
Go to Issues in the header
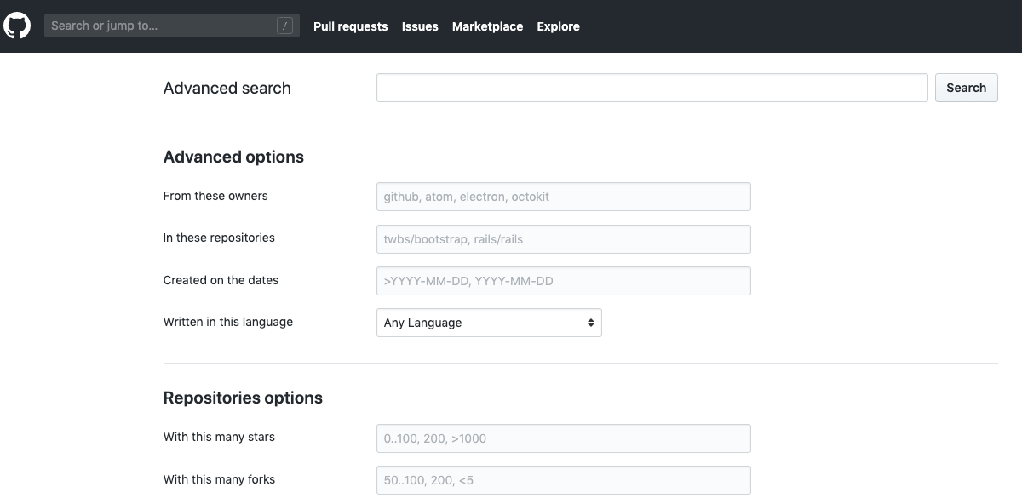[420, 26]
